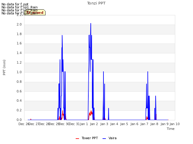Click the 1.4 y-axis tick label
The image size is (193, 144).
point(19,53)
